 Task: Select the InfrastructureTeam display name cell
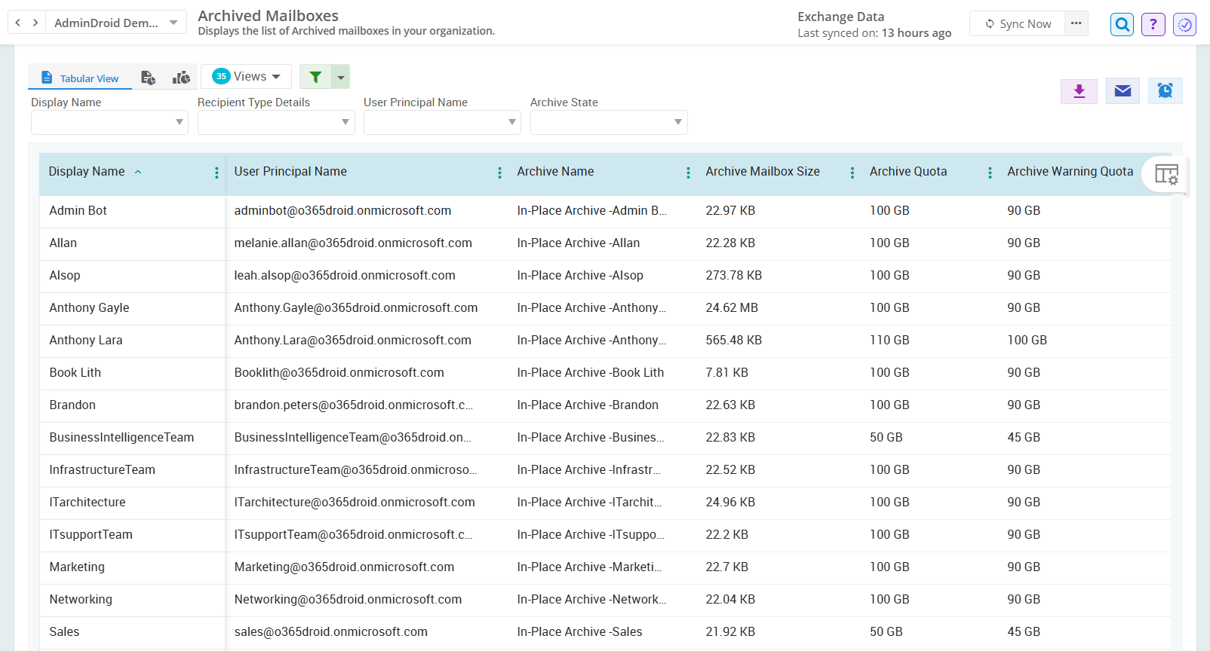pos(102,470)
